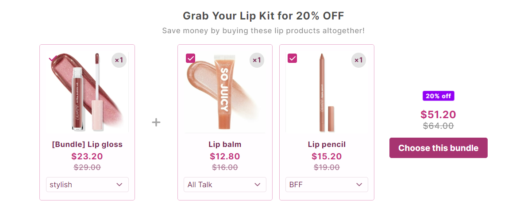This screenshot has width=512, height=216.
Task: Open the Lip balm title link
Action: click(225, 144)
